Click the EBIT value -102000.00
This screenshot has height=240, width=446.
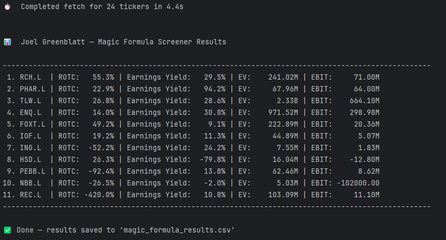point(358,182)
